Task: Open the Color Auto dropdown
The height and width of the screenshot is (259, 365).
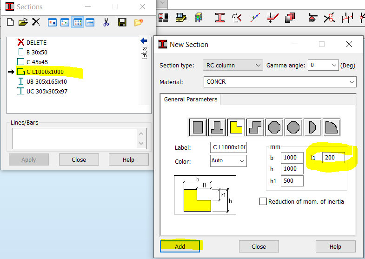Action: click(x=228, y=160)
